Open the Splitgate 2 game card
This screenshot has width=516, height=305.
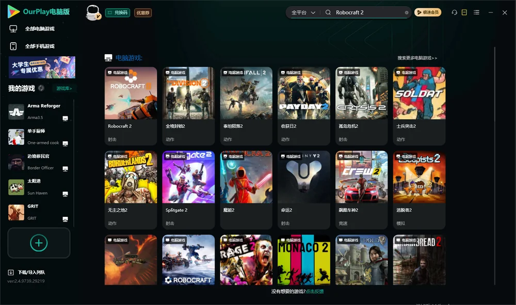[188, 190]
